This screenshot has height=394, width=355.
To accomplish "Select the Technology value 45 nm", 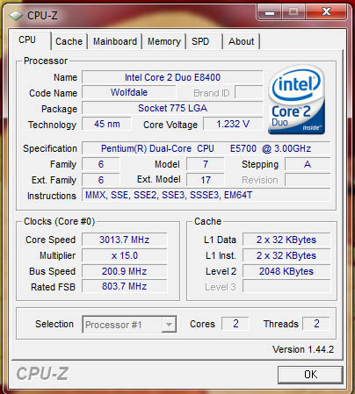I will tap(106, 124).
